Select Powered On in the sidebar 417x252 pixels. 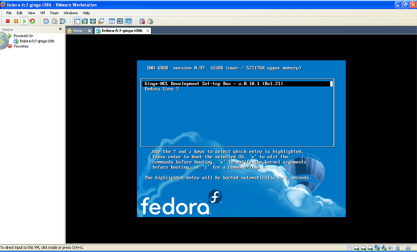pos(23,35)
